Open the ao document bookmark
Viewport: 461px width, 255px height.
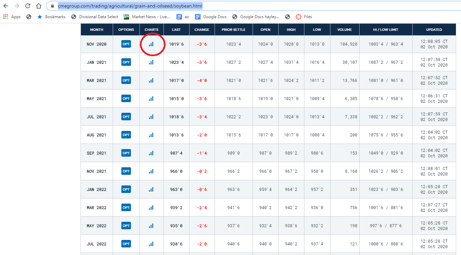click(x=183, y=17)
